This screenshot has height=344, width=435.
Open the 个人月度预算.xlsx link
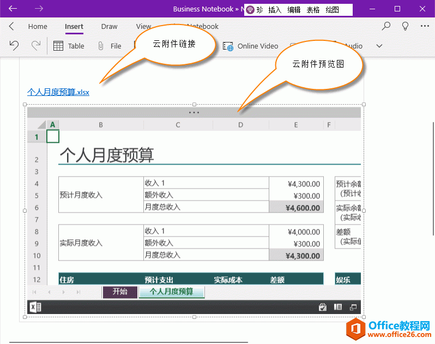(58, 92)
